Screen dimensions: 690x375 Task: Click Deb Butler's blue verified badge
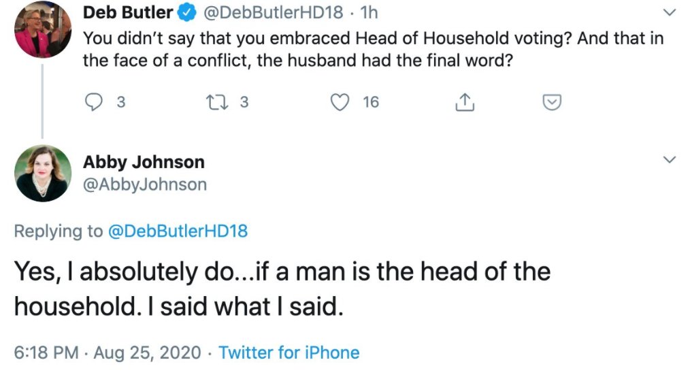[x=187, y=12]
